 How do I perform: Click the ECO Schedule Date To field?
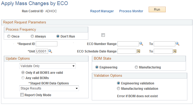(x=163, y=51)
